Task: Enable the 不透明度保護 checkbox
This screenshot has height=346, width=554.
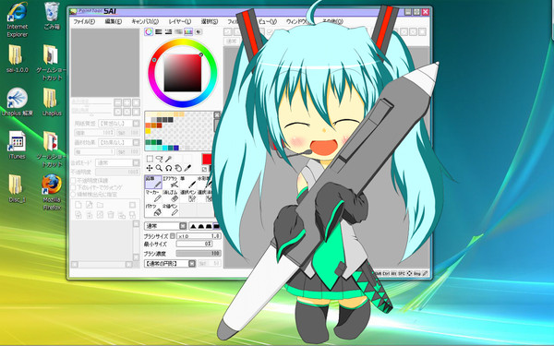Action: pyautogui.click(x=74, y=181)
